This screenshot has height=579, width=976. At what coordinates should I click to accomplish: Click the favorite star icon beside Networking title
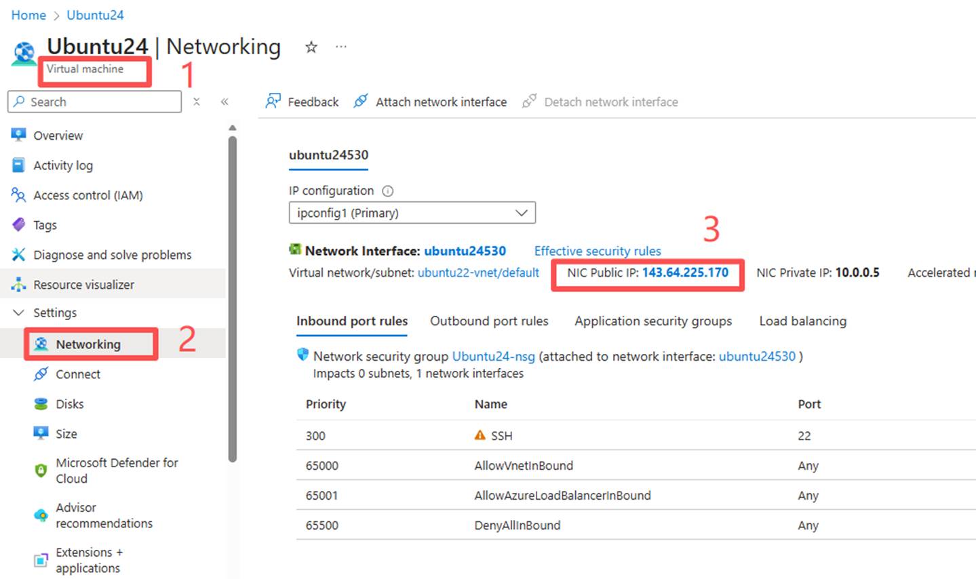[x=311, y=47]
